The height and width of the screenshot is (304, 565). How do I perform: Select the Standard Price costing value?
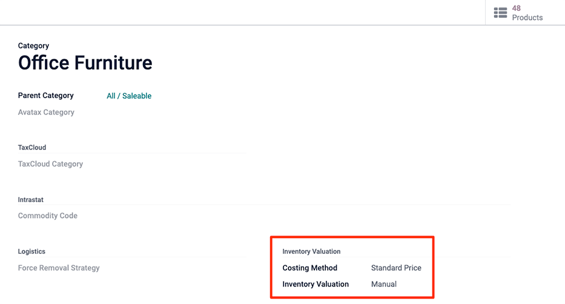[x=396, y=268]
